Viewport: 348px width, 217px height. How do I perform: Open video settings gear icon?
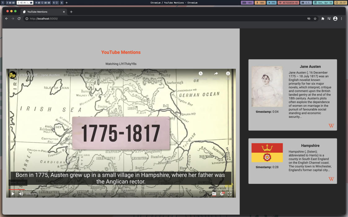pos(222,194)
